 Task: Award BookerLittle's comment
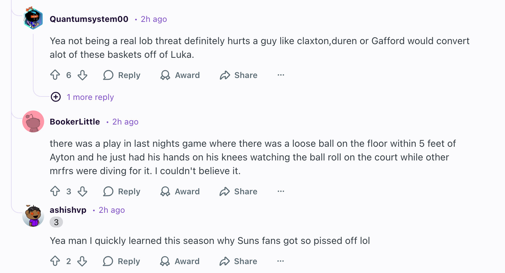[x=180, y=192]
